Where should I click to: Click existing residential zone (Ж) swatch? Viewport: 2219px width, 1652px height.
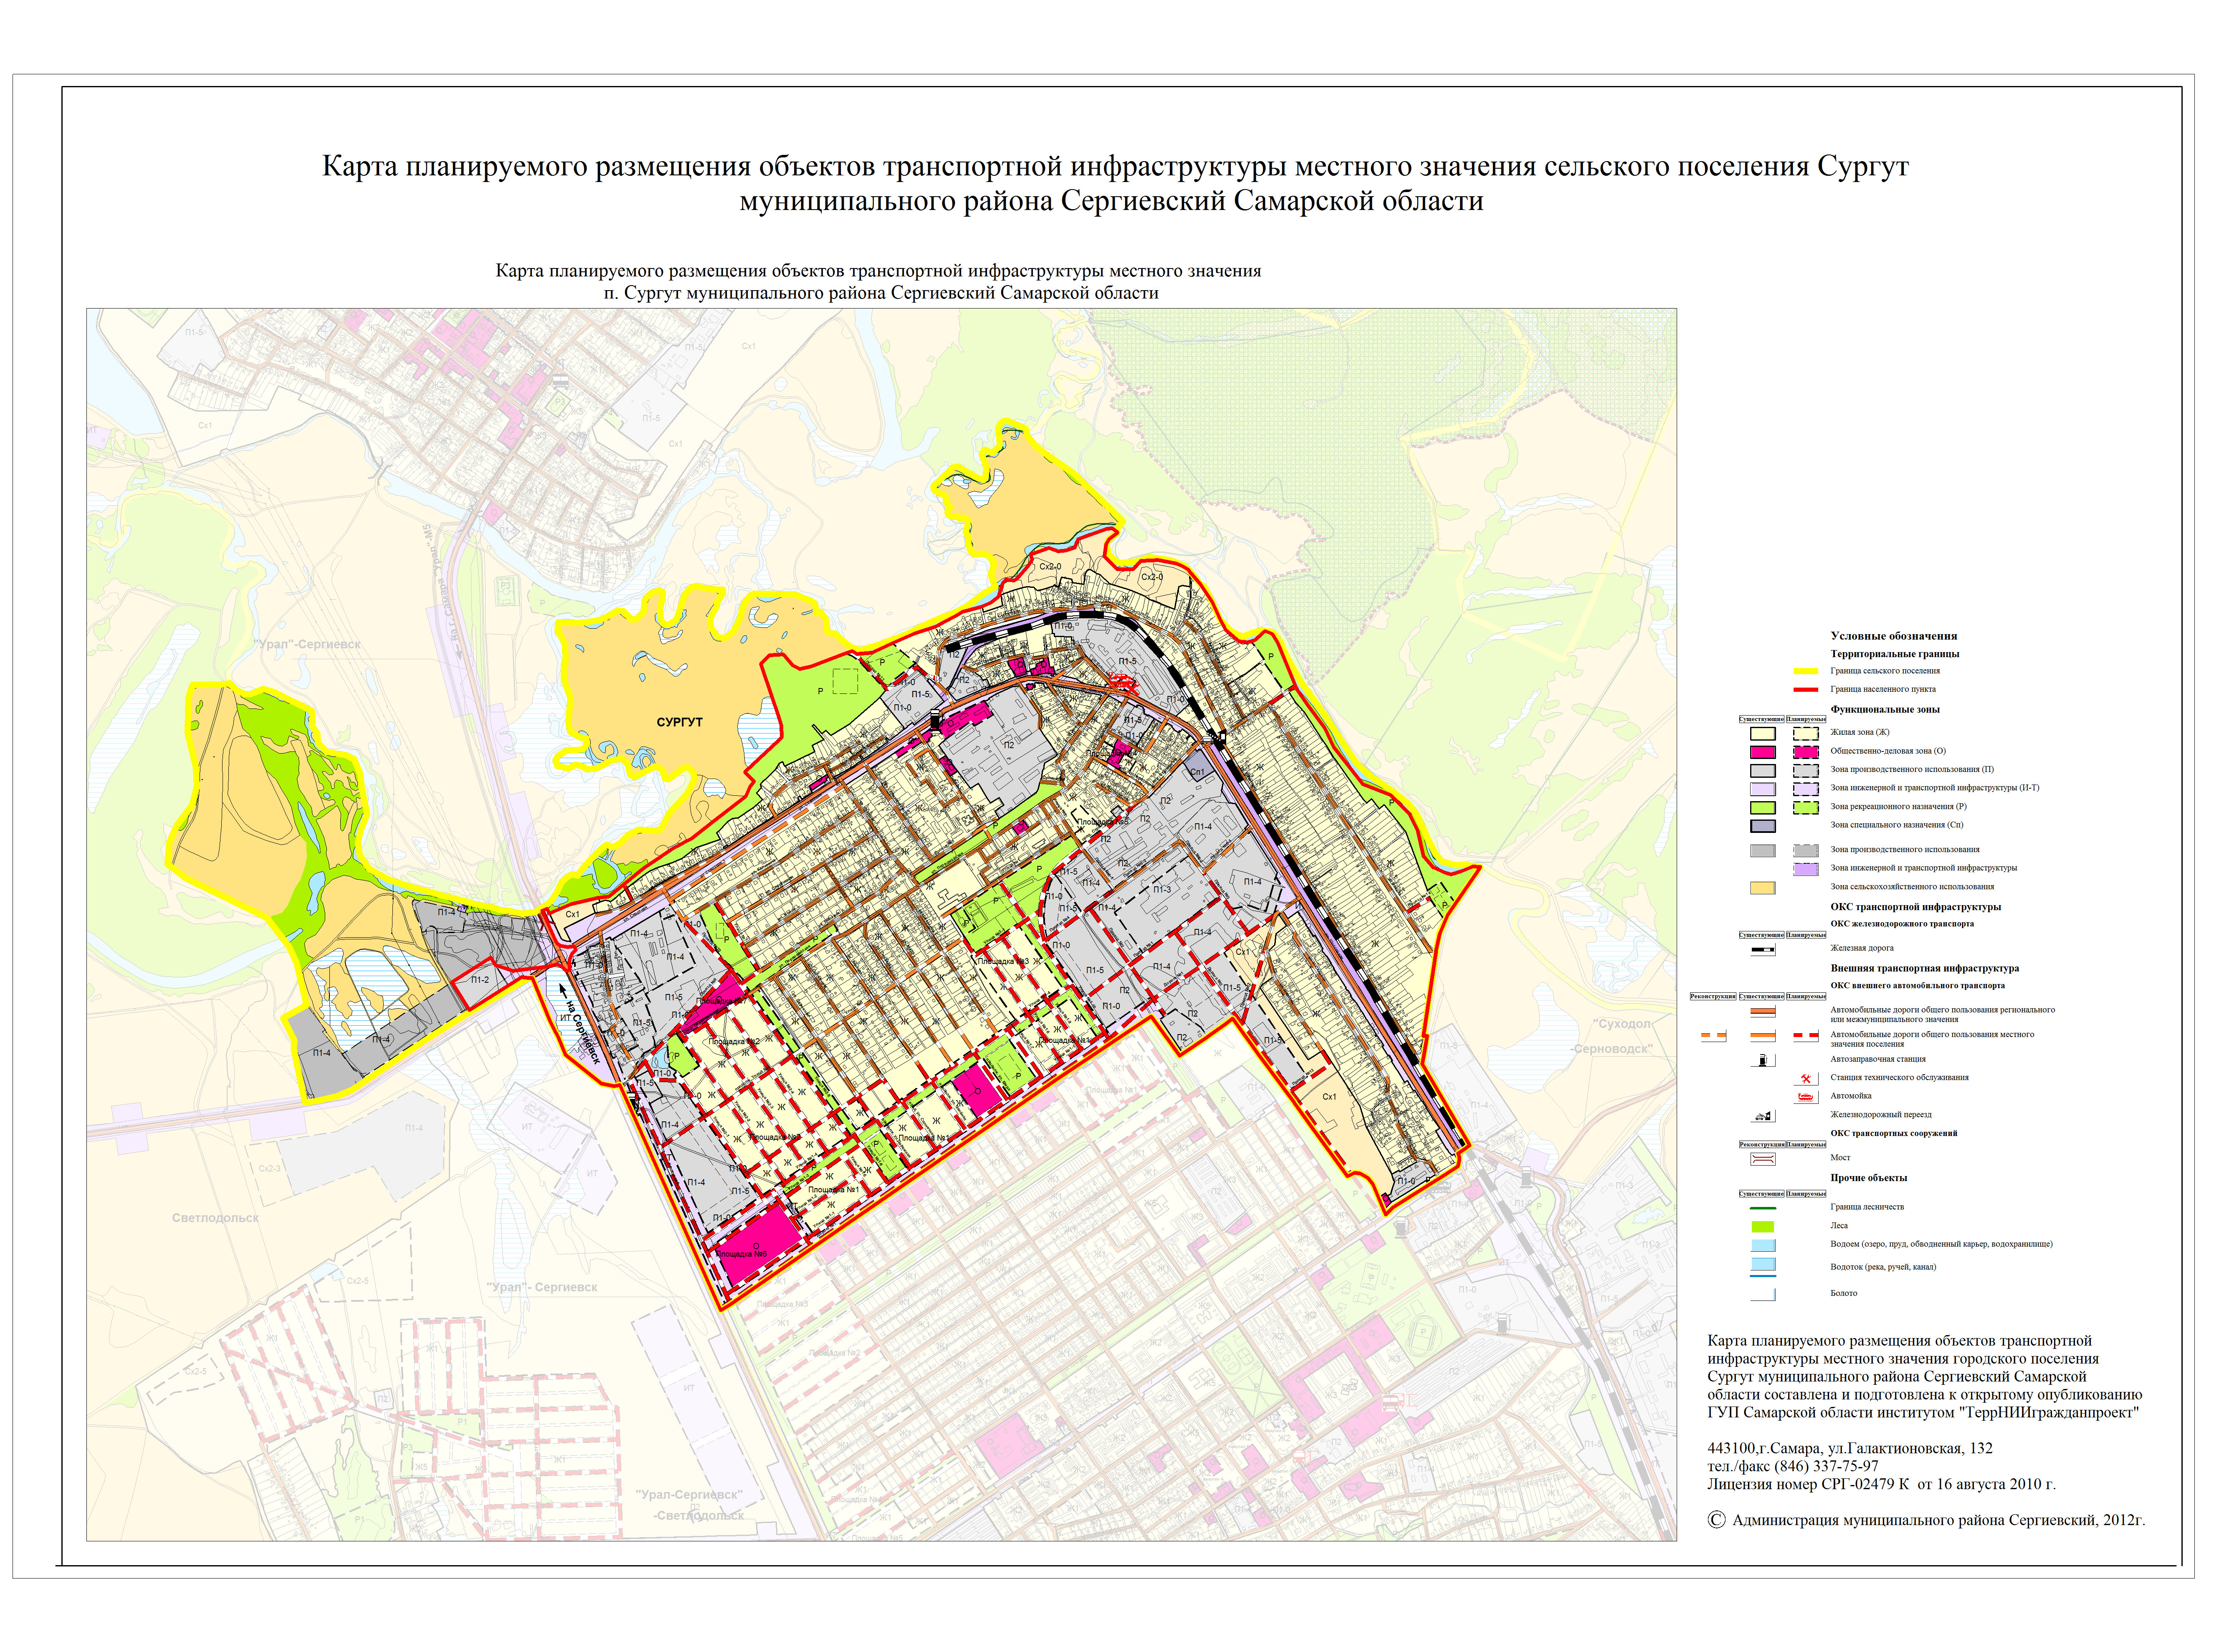(x=1763, y=734)
